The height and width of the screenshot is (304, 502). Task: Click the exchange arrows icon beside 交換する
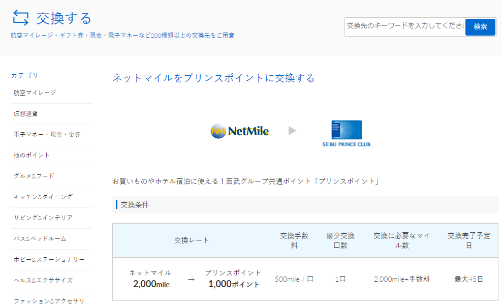[20, 18]
